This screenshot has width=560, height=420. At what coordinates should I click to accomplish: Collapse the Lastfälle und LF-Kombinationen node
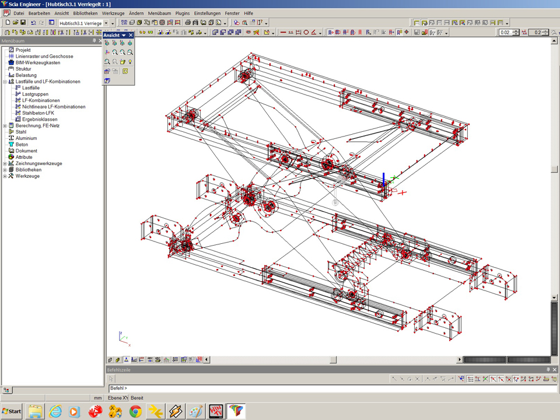pos(5,82)
